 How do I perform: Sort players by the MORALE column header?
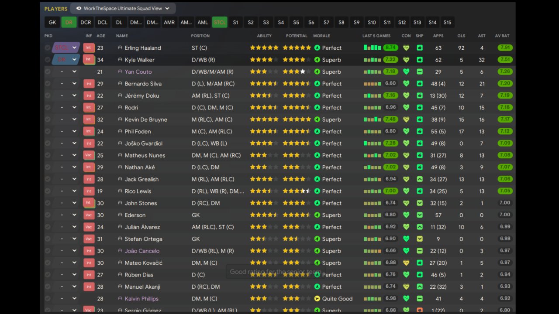pos(321,36)
